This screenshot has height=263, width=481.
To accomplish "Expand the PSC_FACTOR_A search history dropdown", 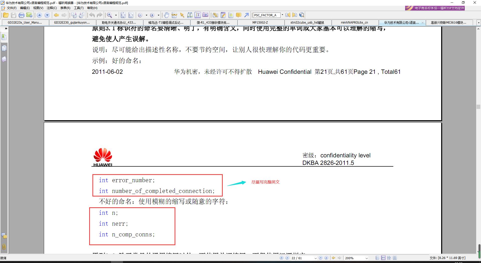I will coord(282,15).
